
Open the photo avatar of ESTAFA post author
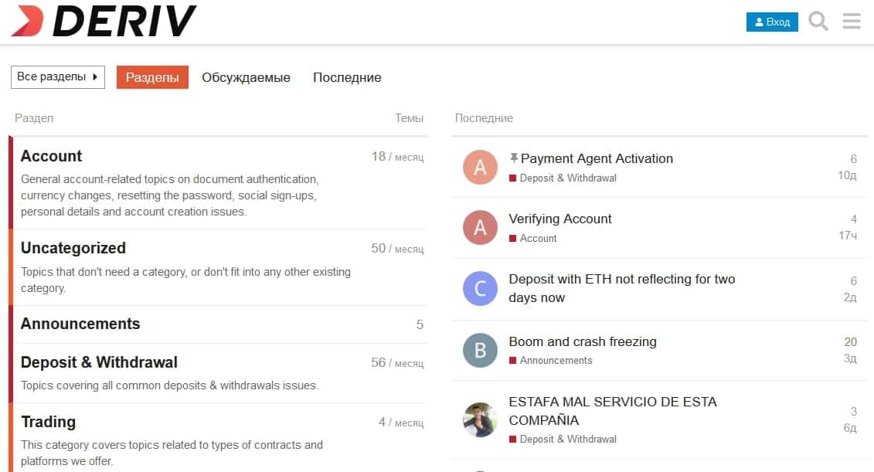pos(480,419)
